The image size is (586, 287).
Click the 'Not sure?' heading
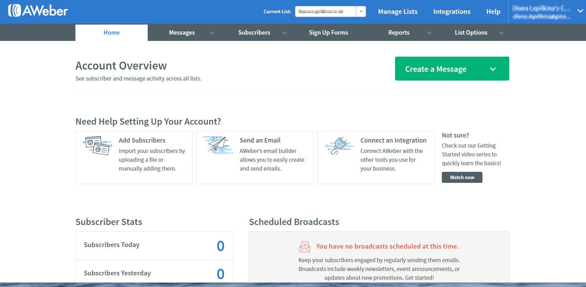point(455,135)
